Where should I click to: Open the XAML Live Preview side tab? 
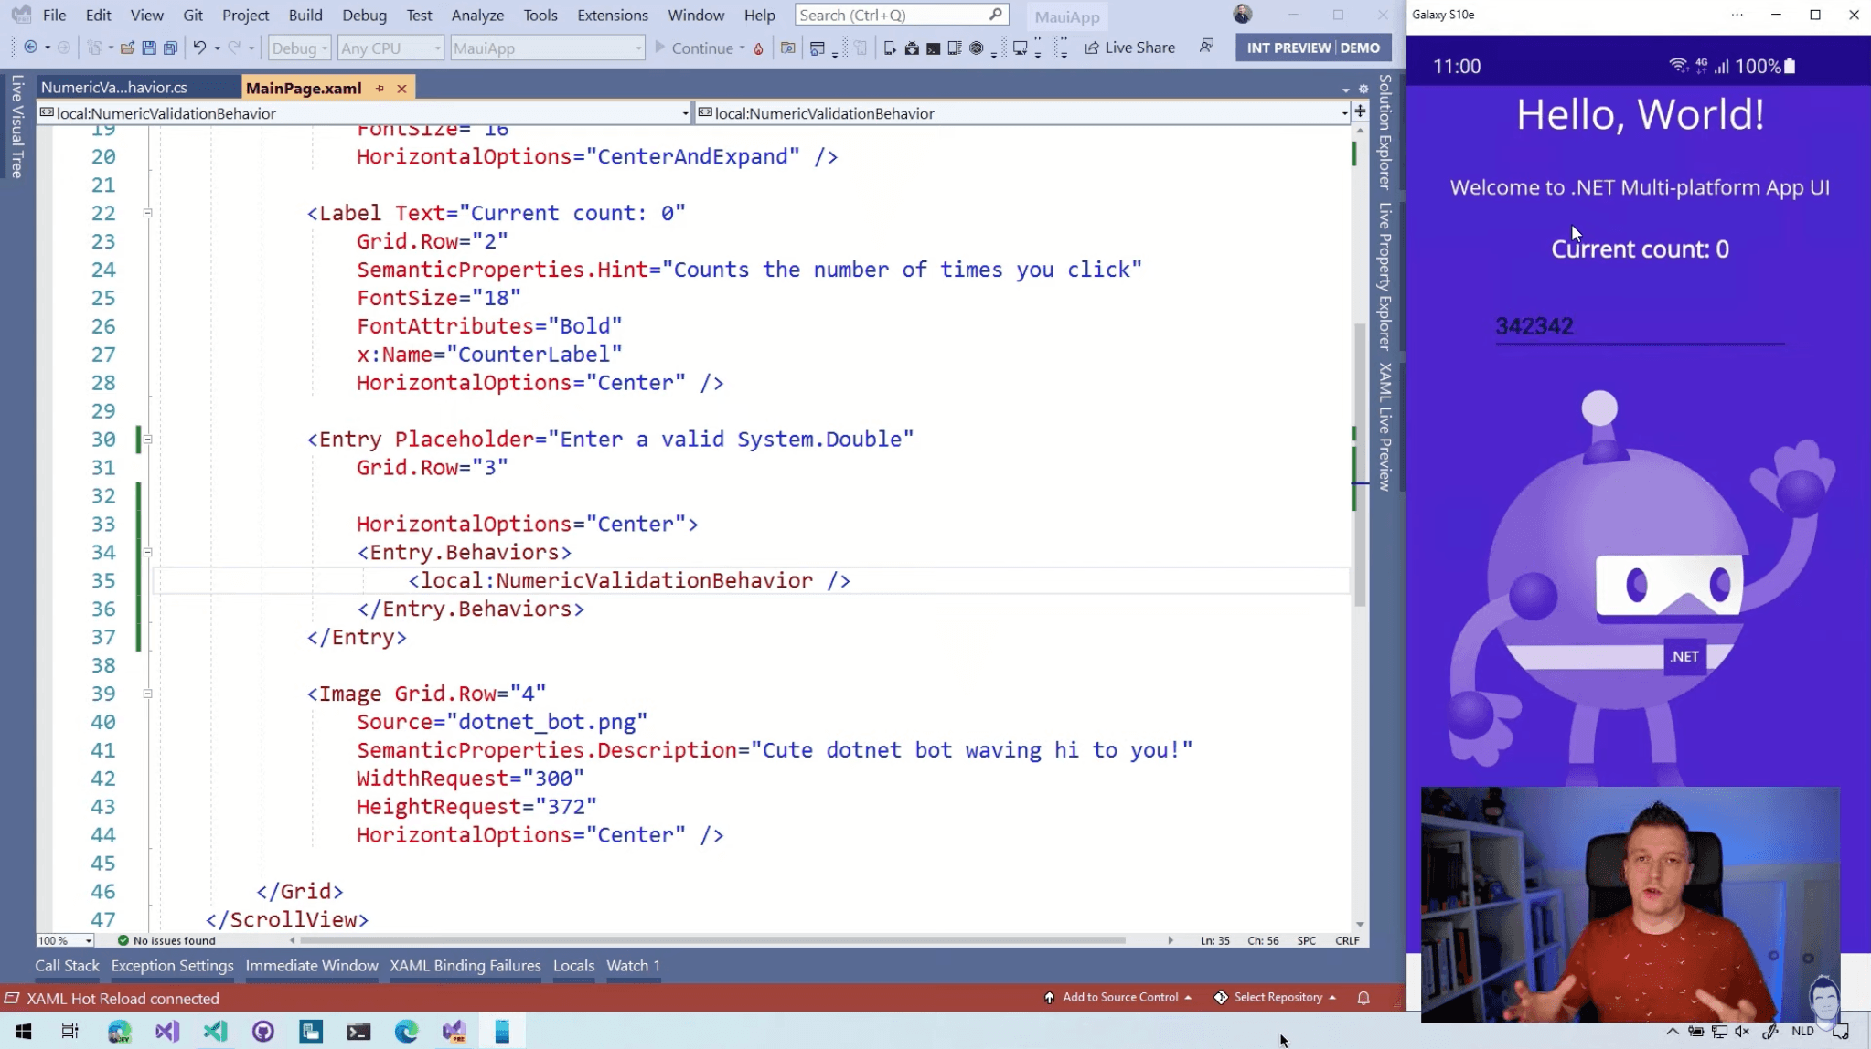coord(1385,427)
